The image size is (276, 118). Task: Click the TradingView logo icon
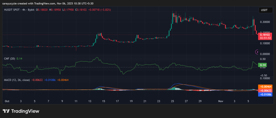coord(6,111)
